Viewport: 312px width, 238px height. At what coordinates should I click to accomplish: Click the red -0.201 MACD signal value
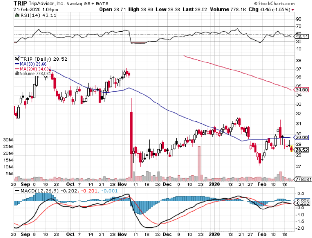click(89, 191)
